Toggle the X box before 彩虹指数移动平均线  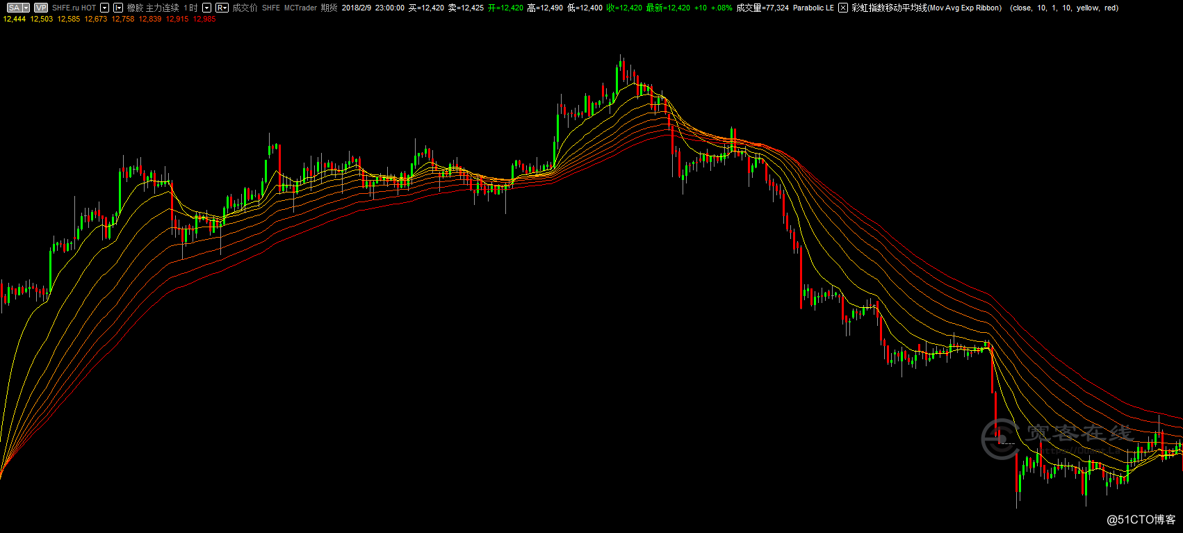pyautogui.click(x=842, y=8)
